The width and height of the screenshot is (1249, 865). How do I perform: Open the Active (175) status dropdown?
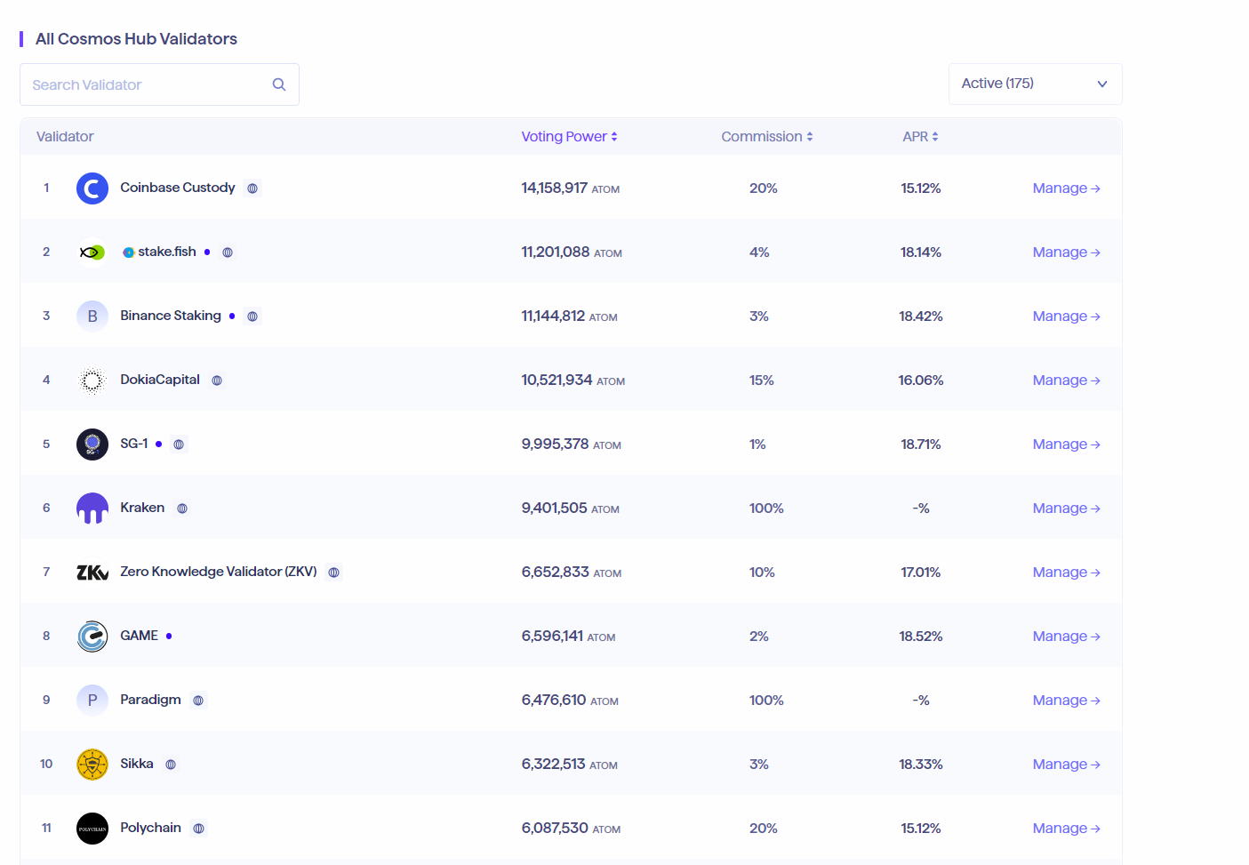tap(1035, 84)
